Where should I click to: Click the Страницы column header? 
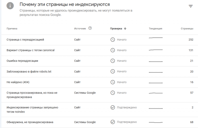(187, 29)
